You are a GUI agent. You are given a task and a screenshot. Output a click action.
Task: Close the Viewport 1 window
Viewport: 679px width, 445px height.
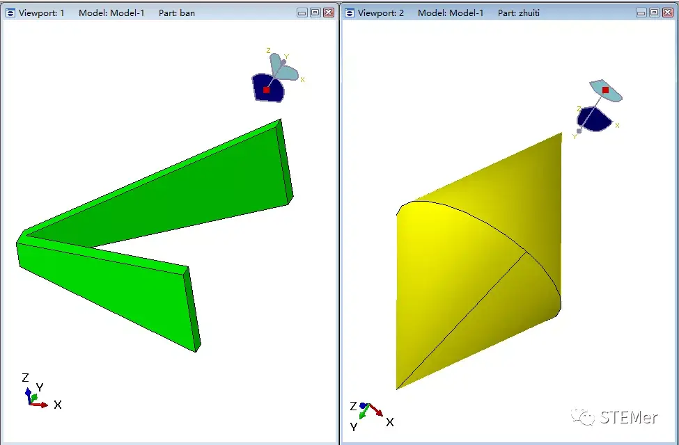tap(329, 13)
